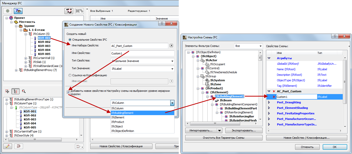Open the Тип Значения IfcLabel dropdown
352x154 pixels.
pyautogui.click(x=142, y=68)
